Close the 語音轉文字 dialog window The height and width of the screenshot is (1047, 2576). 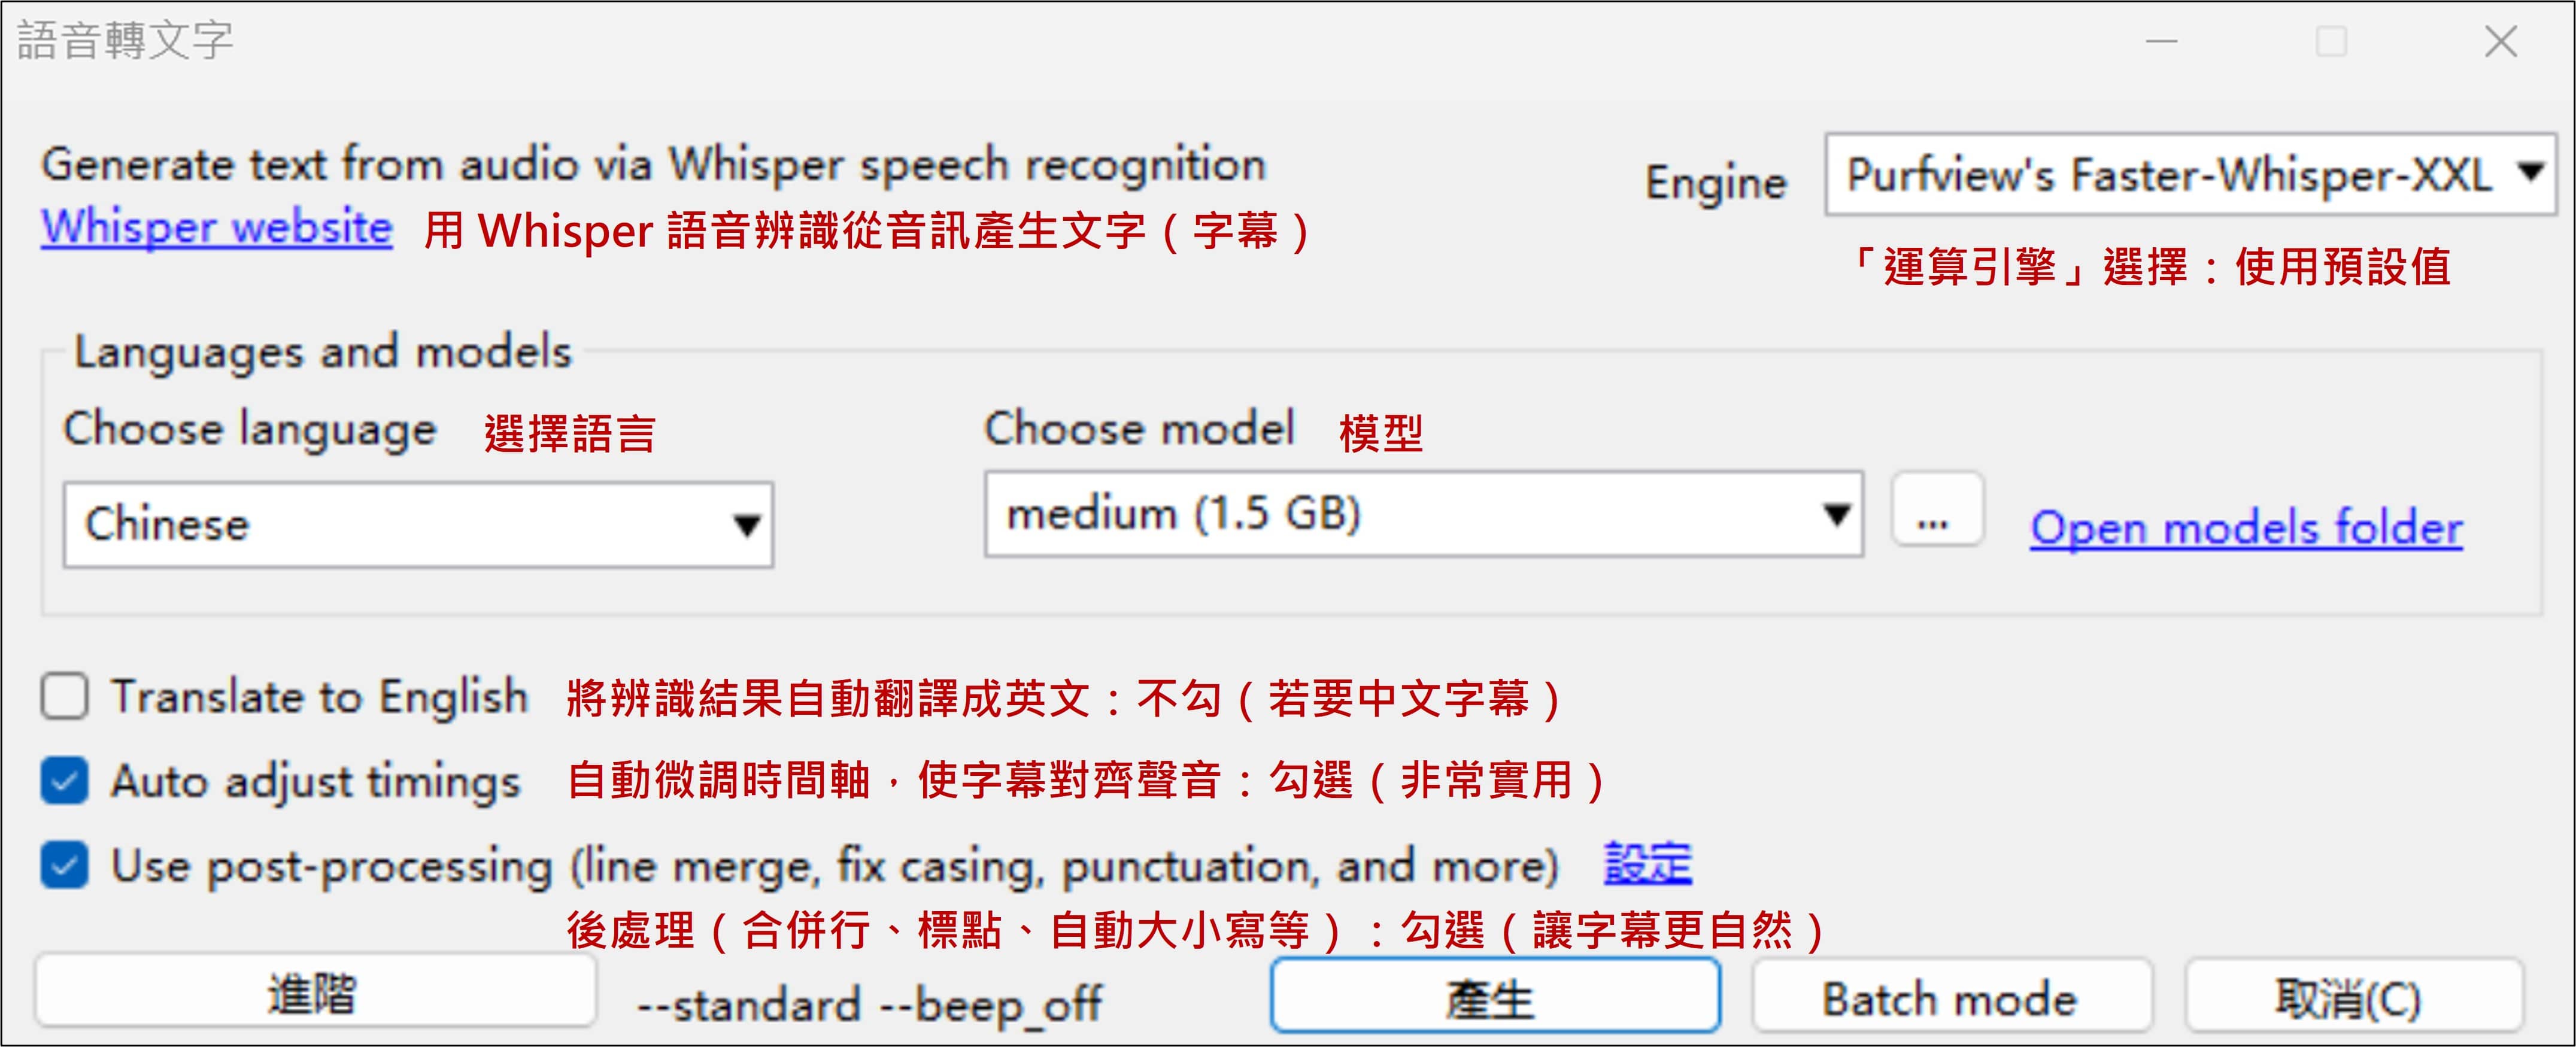[x=2500, y=42]
